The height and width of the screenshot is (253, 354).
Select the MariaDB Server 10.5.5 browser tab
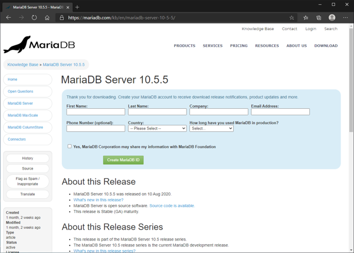(x=37, y=7)
